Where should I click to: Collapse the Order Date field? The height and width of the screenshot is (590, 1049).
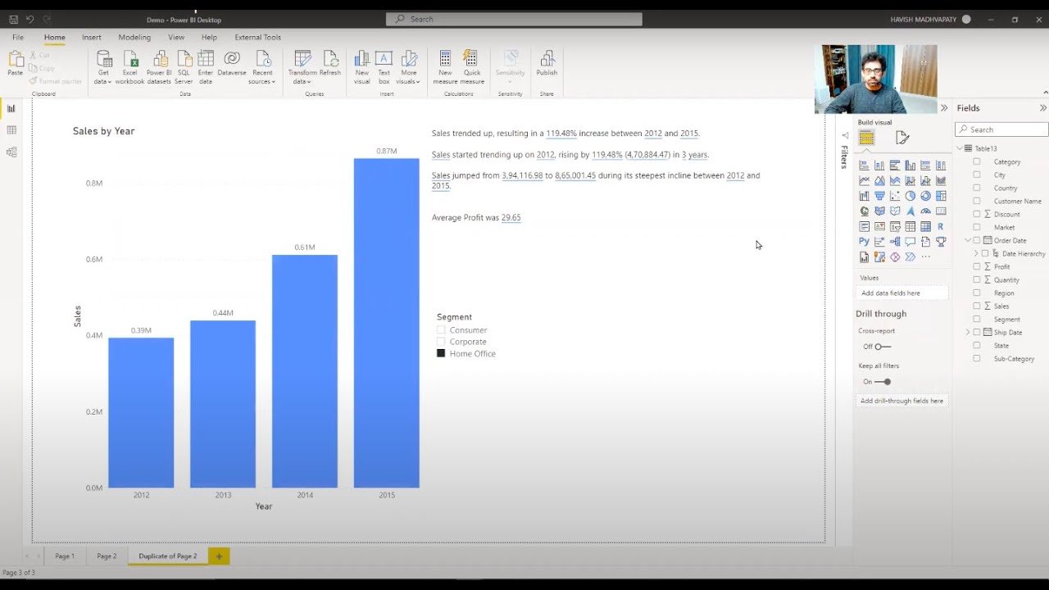pos(968,240)
